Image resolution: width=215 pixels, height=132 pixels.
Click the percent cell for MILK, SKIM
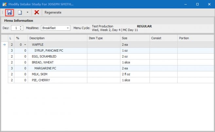[x=21, y=74]
